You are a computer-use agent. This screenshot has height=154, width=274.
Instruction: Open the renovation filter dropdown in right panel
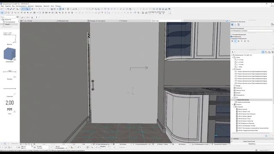(252, 31)
